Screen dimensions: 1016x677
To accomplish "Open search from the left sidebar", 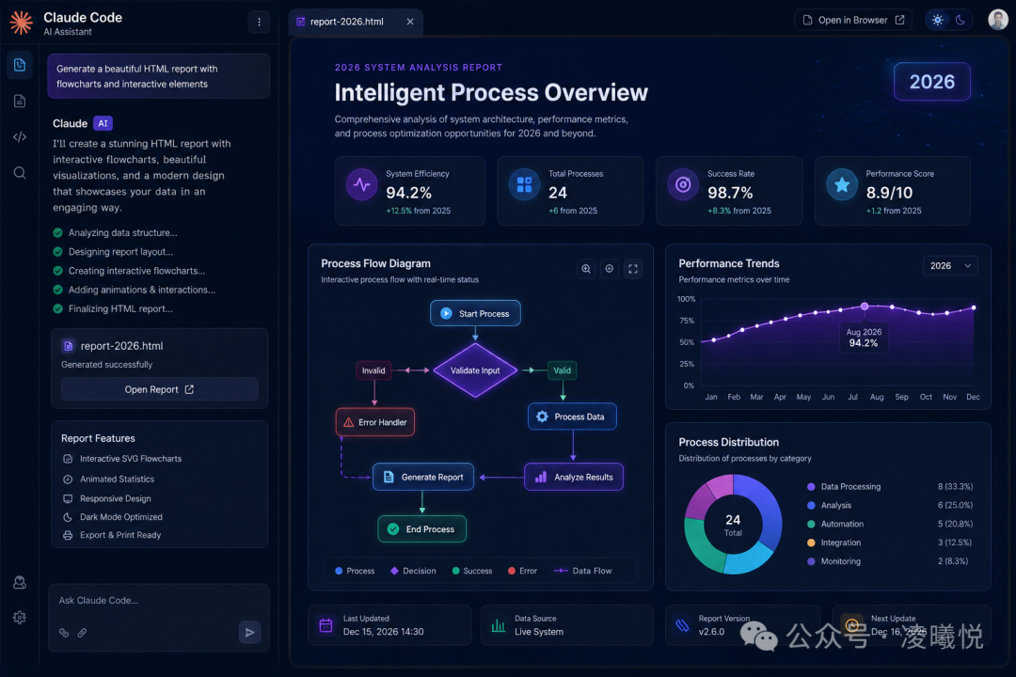I will pyautogui.click(x=20, y=172).
